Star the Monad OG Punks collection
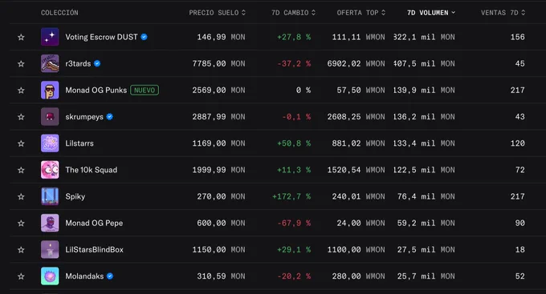 tap(21, 91)
